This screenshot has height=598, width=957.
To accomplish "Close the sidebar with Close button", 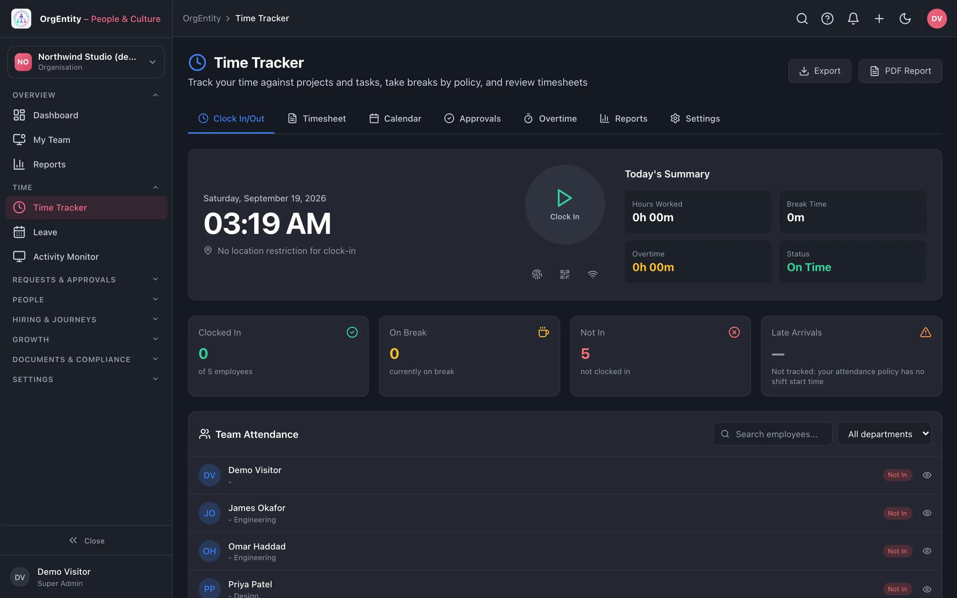I will point(87,540).
